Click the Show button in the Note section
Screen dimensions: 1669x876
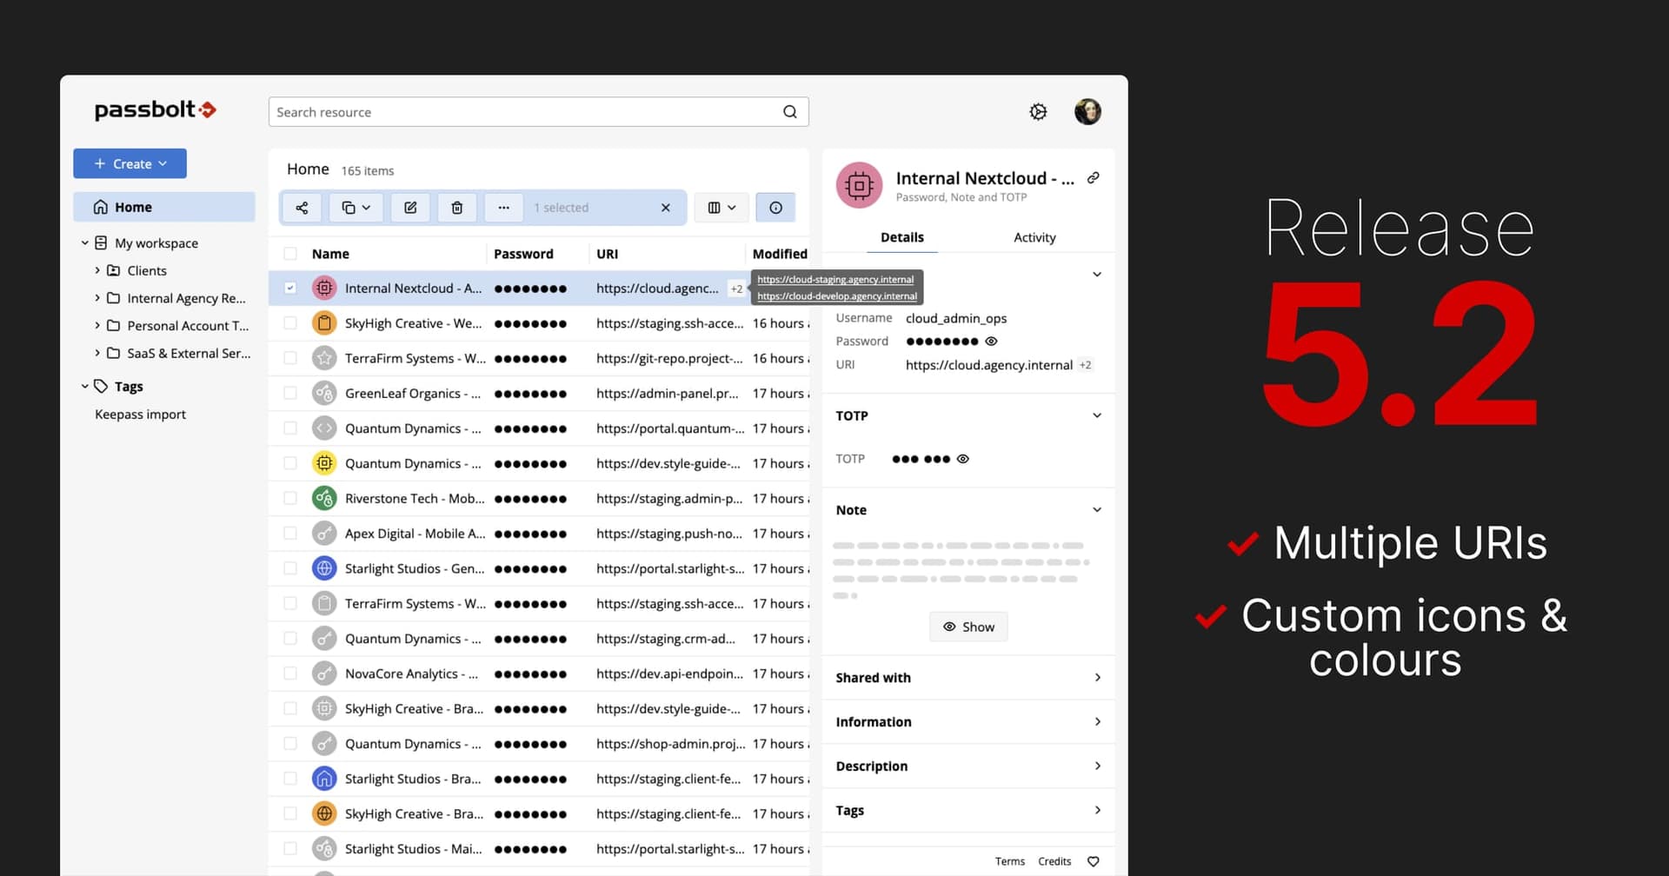967,627
